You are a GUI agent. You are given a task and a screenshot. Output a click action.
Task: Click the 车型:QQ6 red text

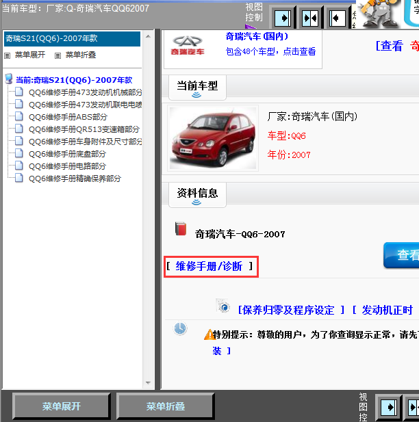point(286,135)
